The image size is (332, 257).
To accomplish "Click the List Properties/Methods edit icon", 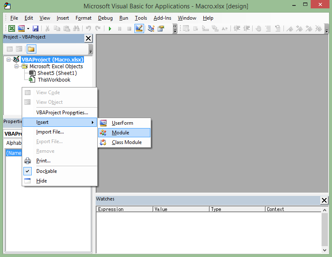I will [x=186, y=28].
